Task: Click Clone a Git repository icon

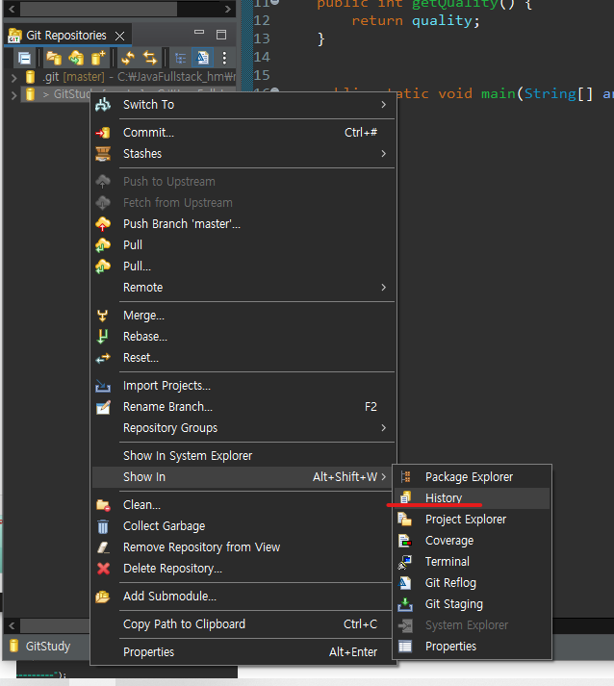Action: pyautogui.click(x=76, y=58)
